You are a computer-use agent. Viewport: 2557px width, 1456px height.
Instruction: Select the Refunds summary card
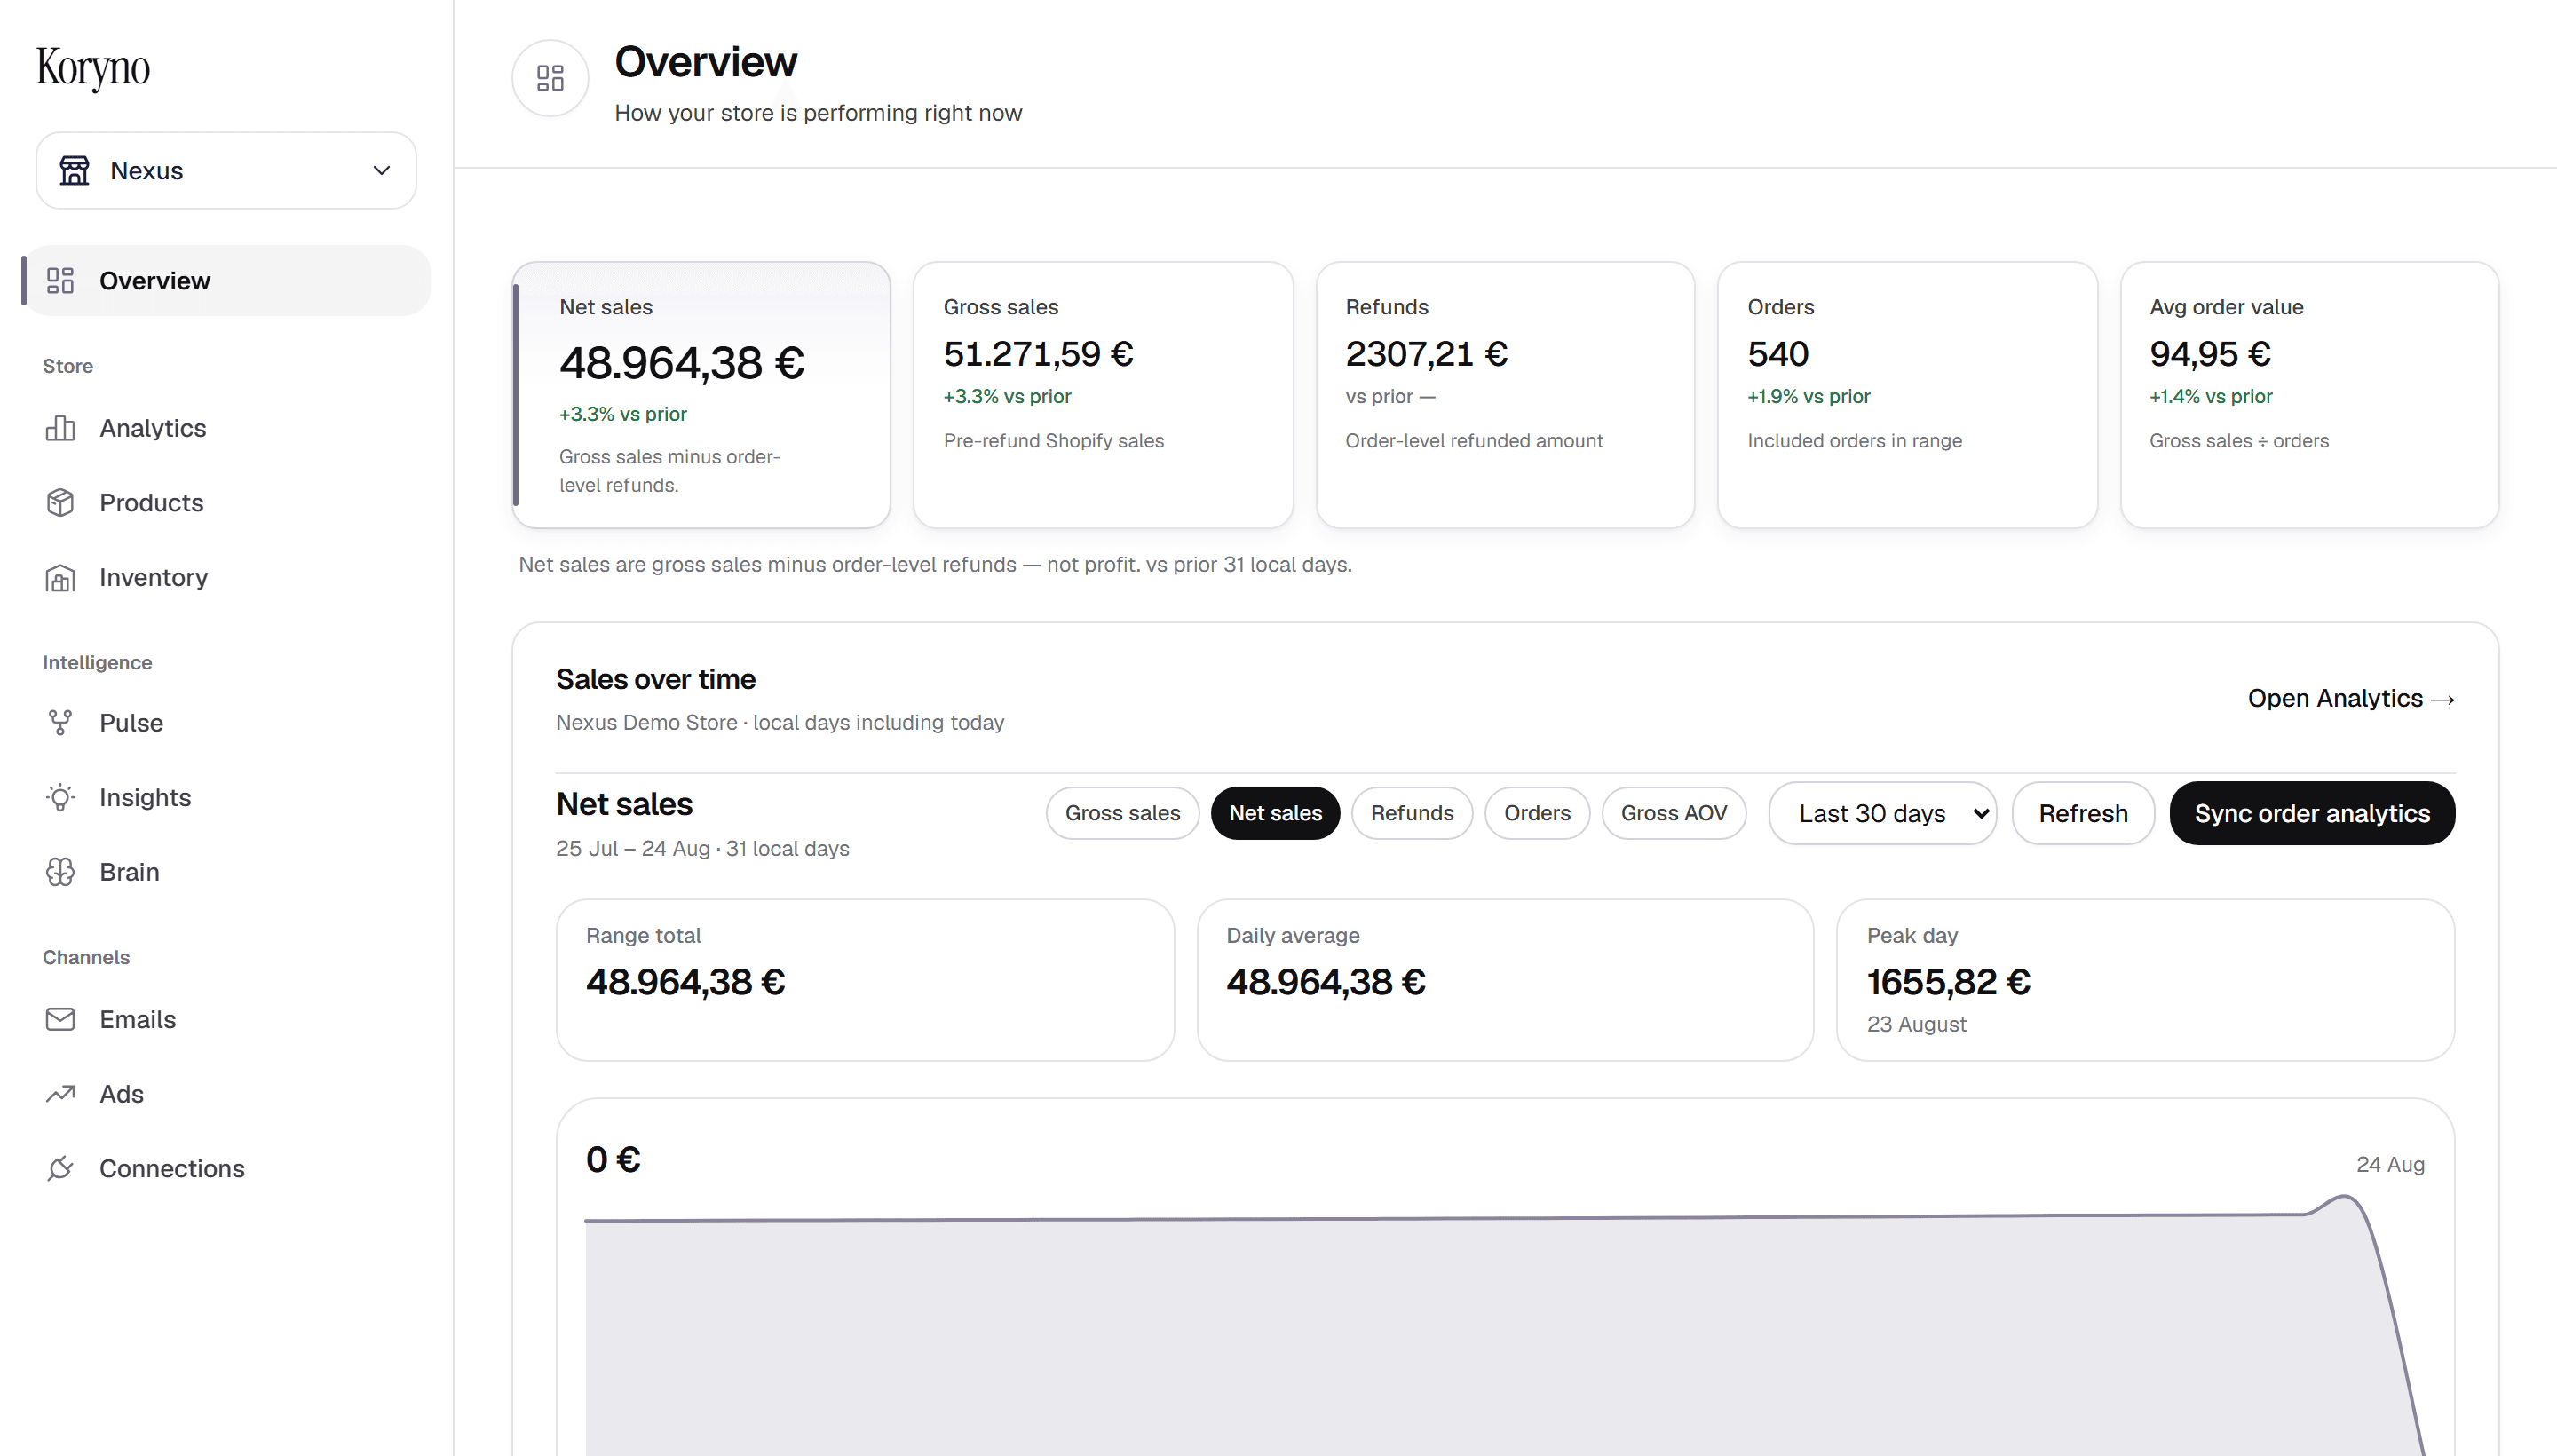pyautogui.click(x=1505, y=395)
